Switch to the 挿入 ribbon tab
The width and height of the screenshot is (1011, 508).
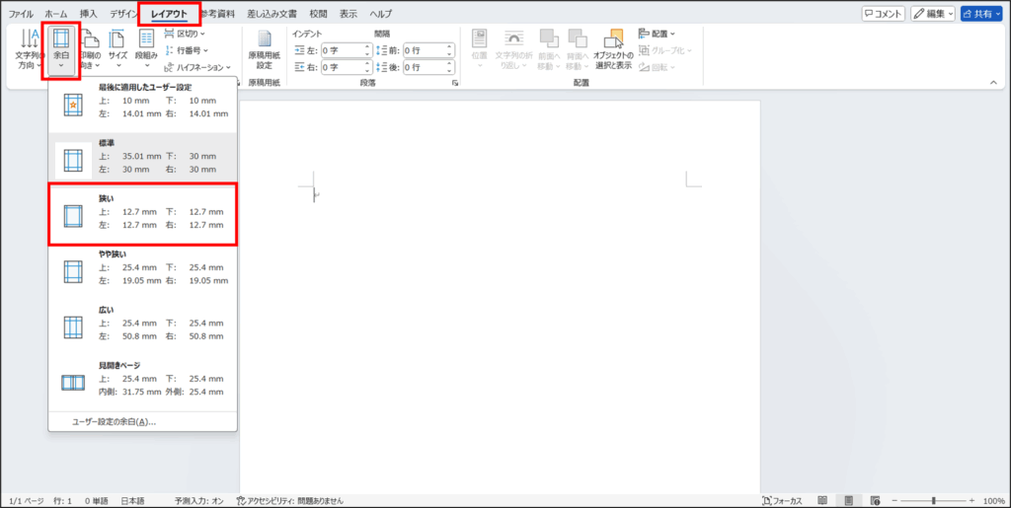[x=88, y=14]
